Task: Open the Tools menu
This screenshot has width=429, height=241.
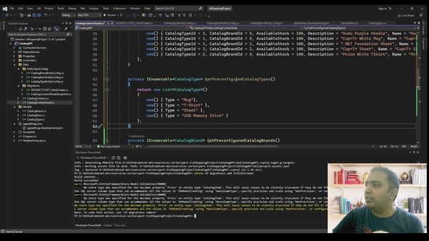Action: pos(106,9)
